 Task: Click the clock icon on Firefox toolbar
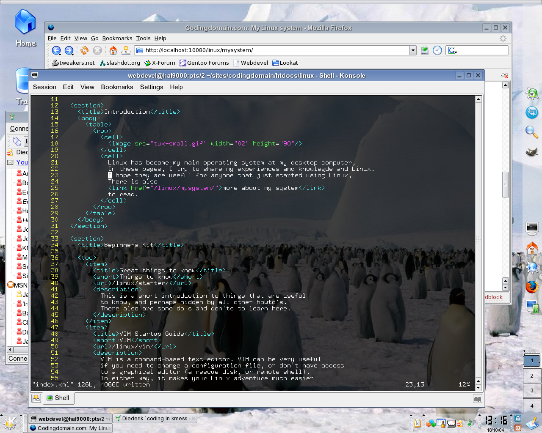coord(437,50)
